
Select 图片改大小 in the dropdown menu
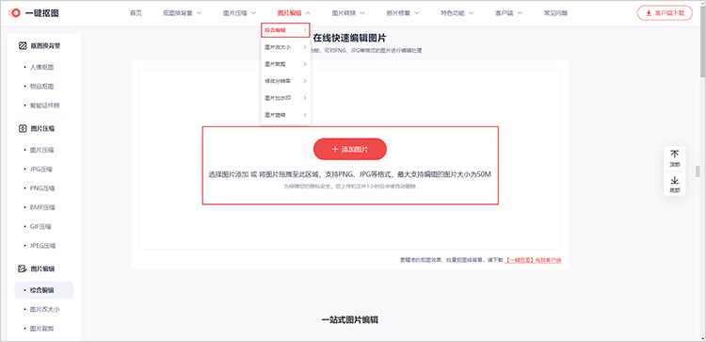(285, 47)
